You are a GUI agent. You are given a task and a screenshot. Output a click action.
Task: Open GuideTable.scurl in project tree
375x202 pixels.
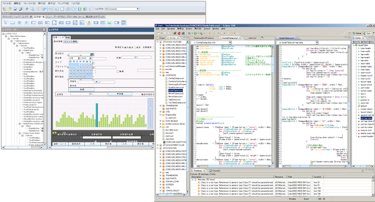(x=176, y=90)
